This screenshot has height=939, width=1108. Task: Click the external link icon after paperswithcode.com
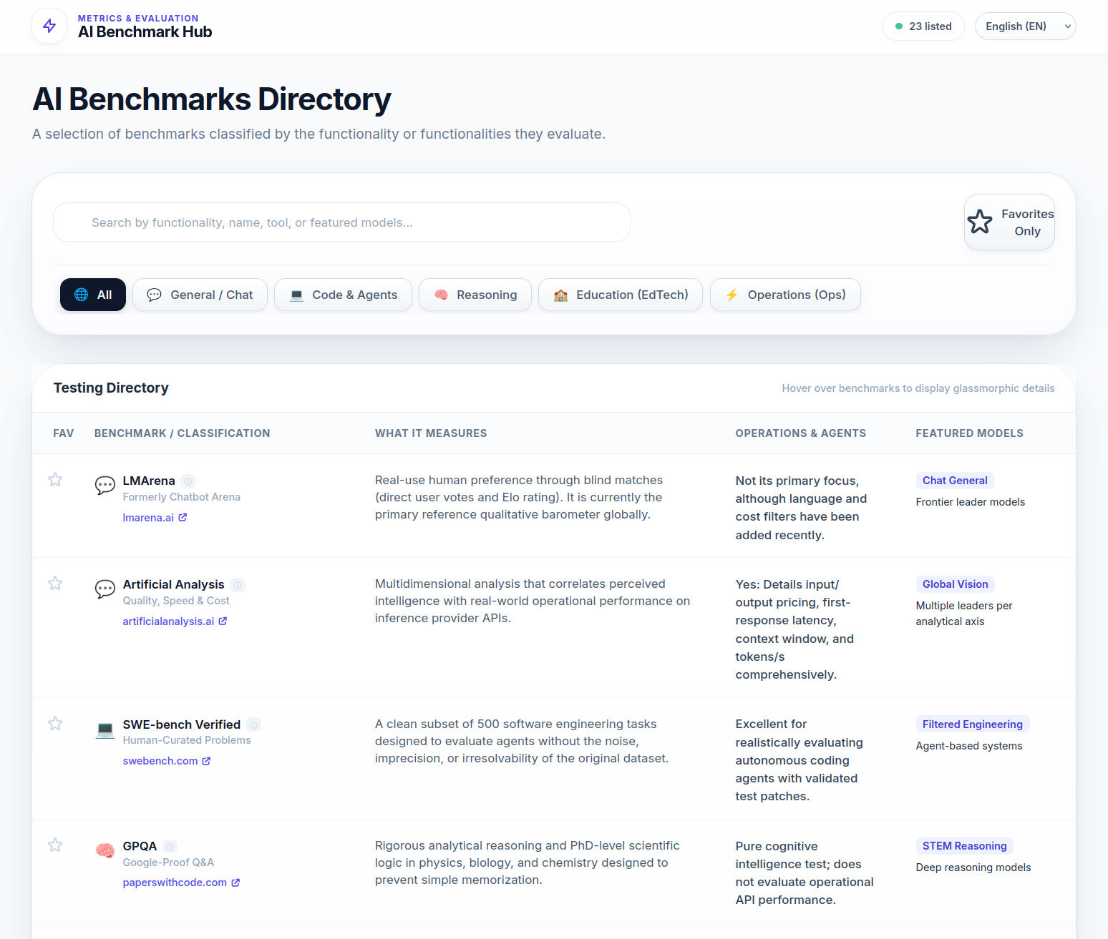235,883
